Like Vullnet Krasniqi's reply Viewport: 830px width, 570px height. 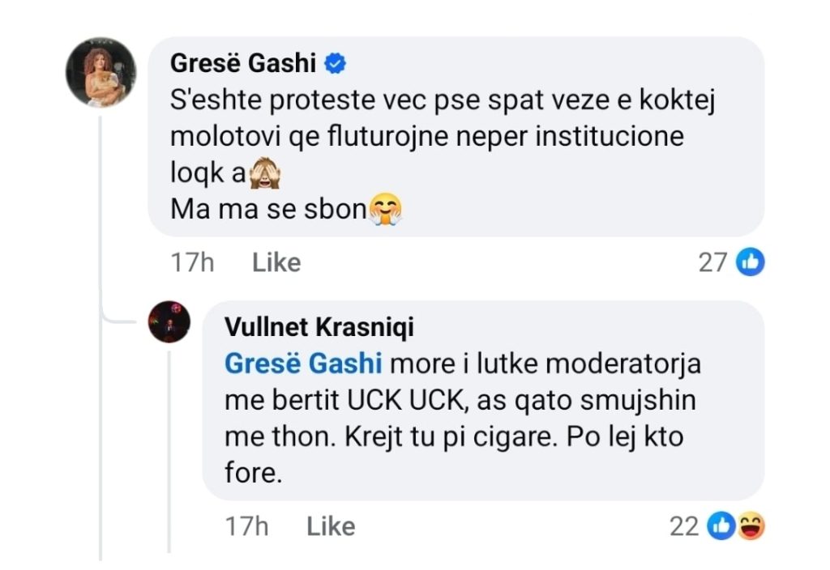pos(331,527)
